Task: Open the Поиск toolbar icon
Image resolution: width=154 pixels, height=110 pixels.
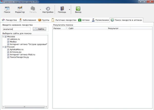Action: click(7, 10)
